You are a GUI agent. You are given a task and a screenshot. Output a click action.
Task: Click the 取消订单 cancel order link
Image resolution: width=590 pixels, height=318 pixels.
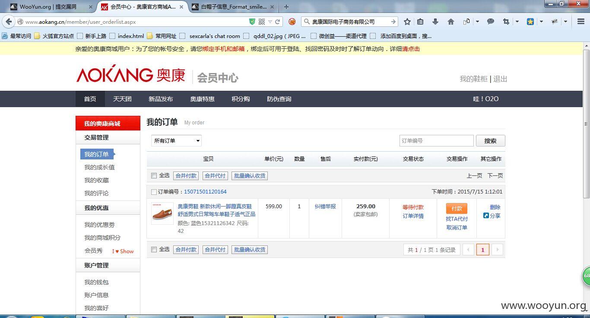coord(457,228)
